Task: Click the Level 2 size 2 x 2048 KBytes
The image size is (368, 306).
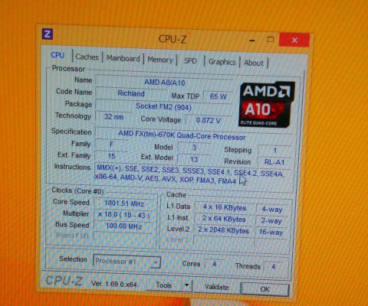Action: tap(223, 230)
